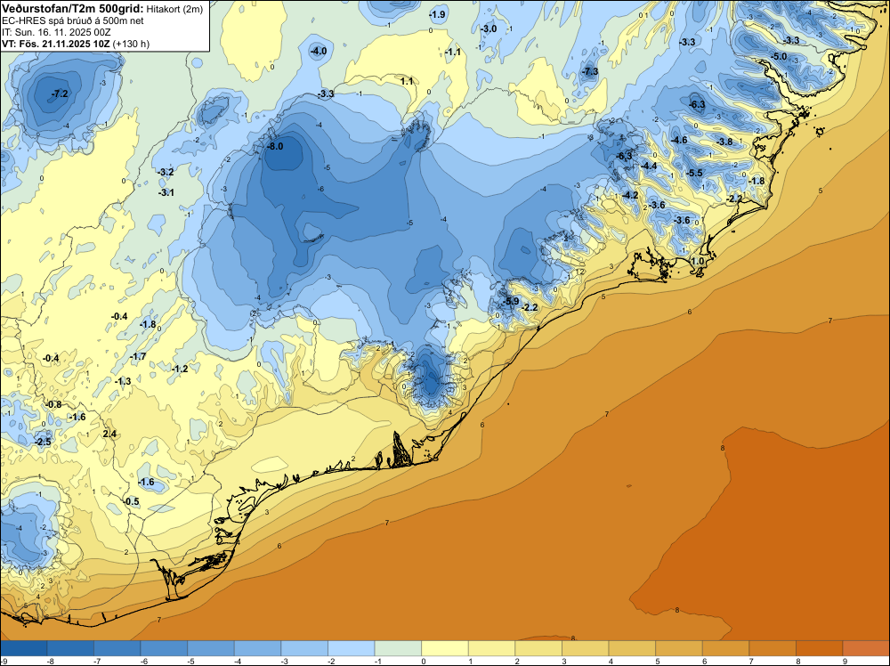Click the line 'EC-HRES spá brúuð á 500m net'
This screenshot has height=666, width=890.
click(73, 20)
